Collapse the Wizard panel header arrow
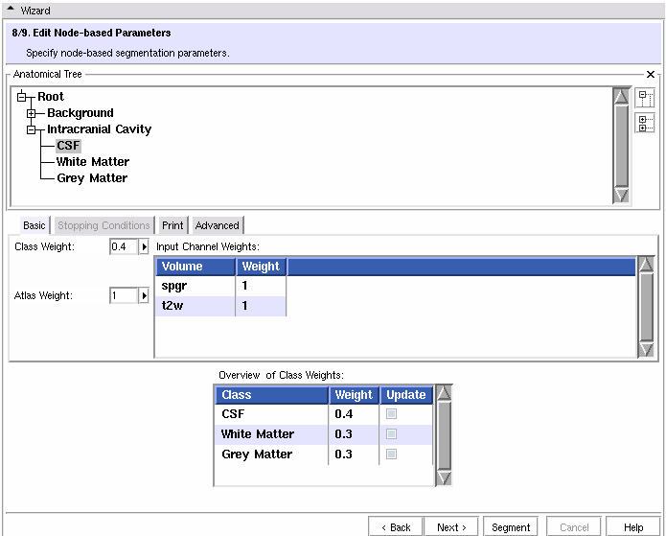Viewport: 666px width, 536px height. (x=11, y=10)
